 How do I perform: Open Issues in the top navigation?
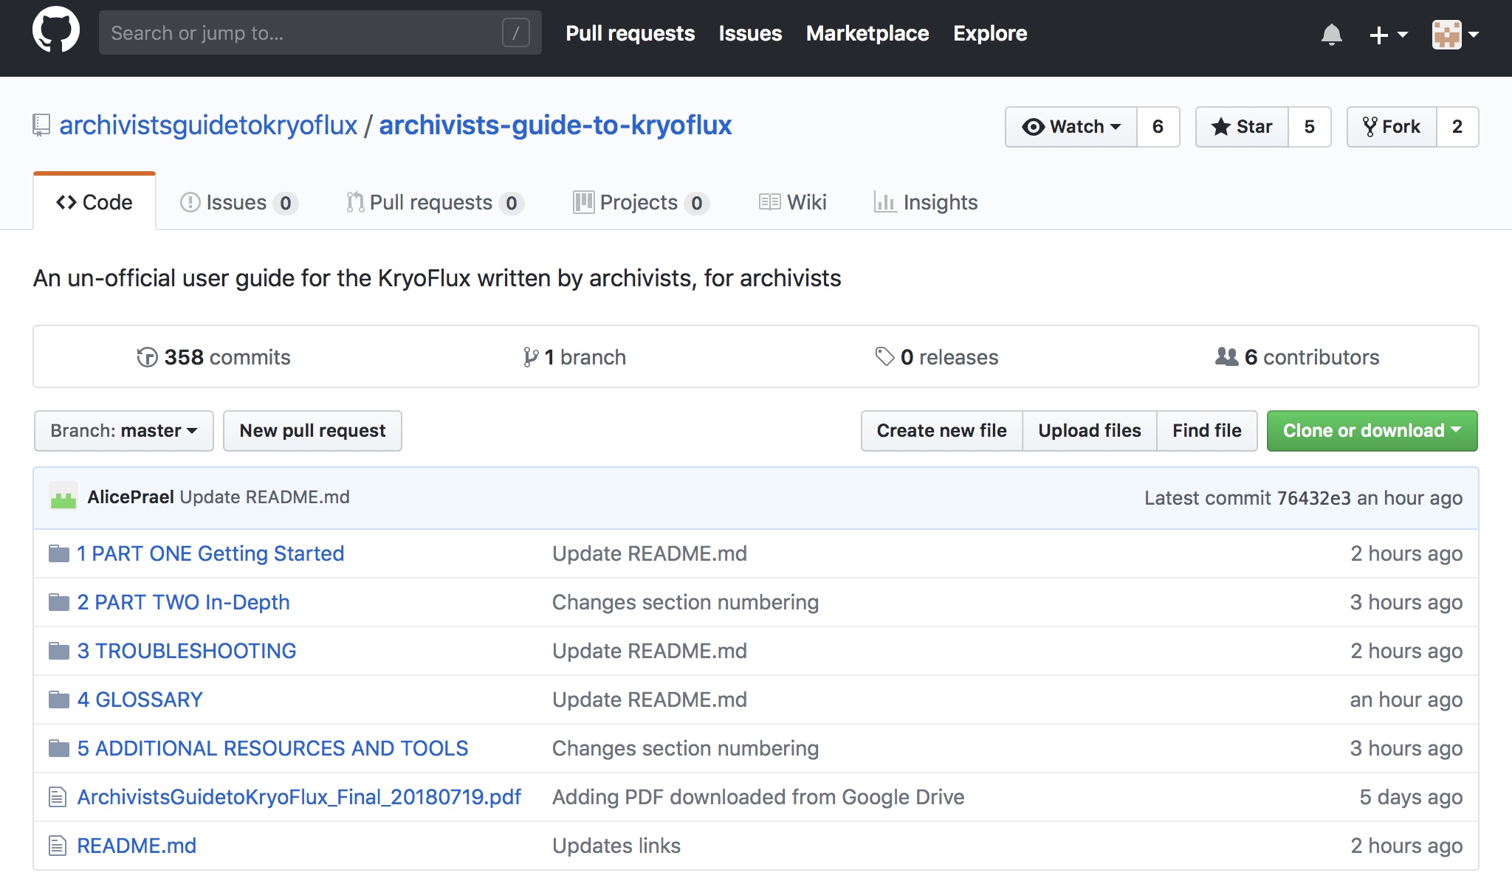[750, 33]
